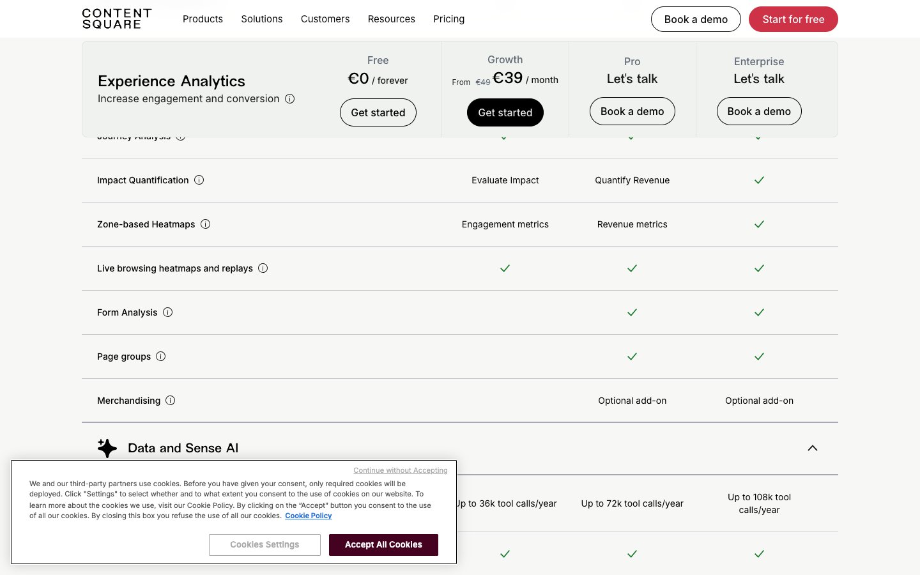
Task: Accept all cookies in the banner
Action: [x=383, y=545]
